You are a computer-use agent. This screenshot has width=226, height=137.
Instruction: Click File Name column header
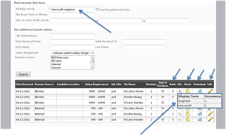coord(130,84)
